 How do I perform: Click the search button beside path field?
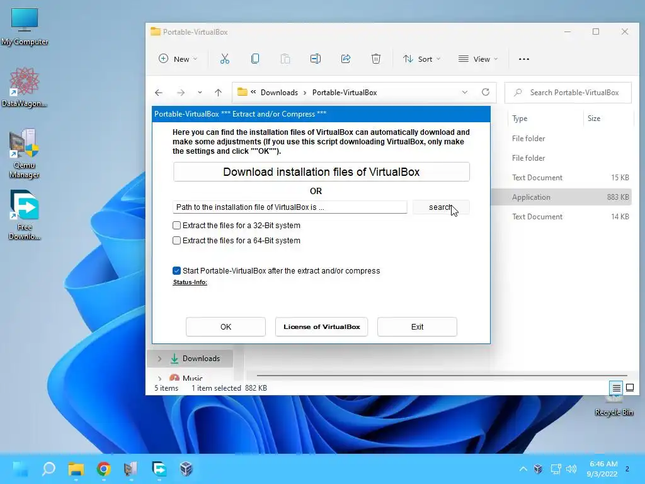pos(441,207)
